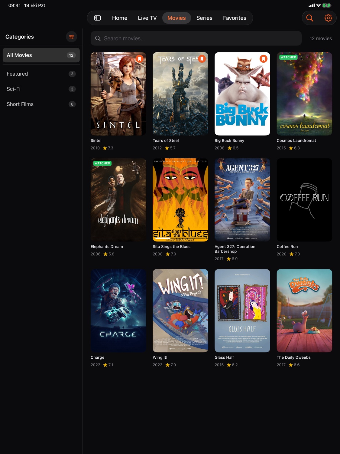
Task: Open the Wing It! poster
Action: [x=180, y=311]
